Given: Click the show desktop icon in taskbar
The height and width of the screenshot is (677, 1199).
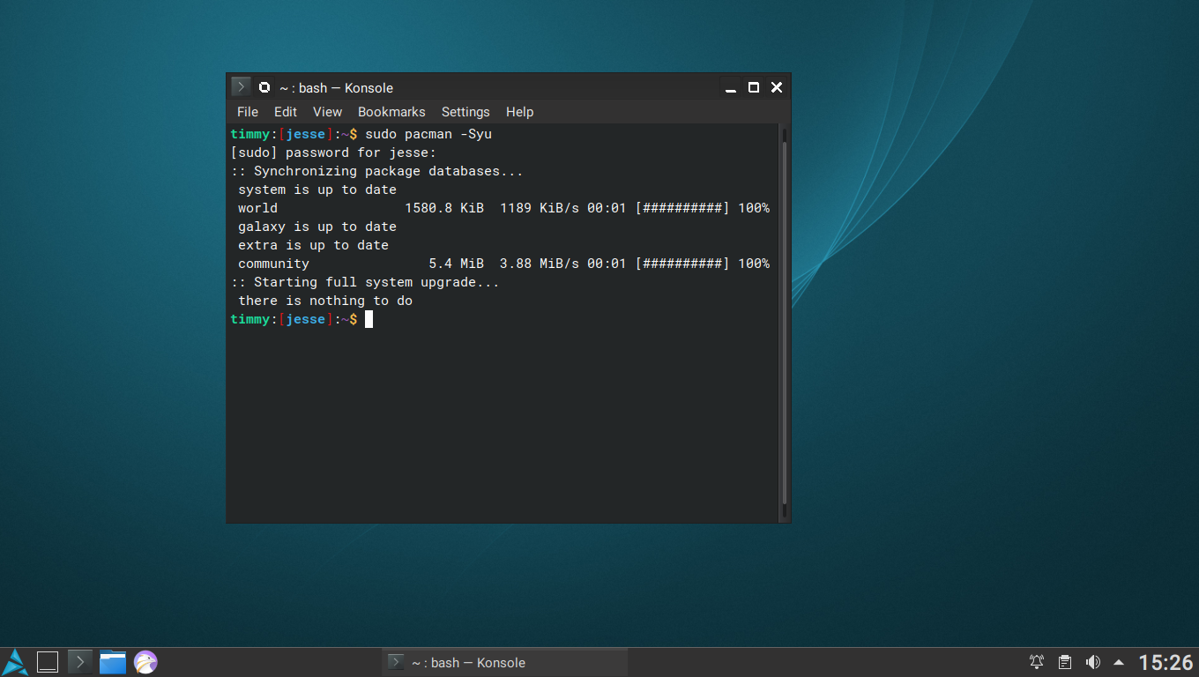Looking at the screenshot, I should [x=48, y=662].
